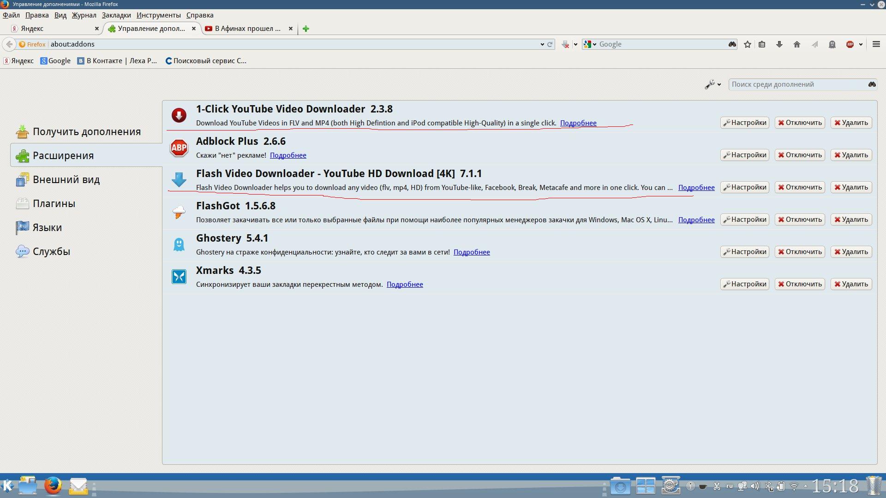Screen dimensions: 886x498
Task: Reload page icon in address bar
Action: click(x=550, y=44)
